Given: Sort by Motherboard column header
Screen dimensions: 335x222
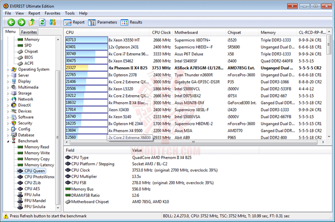Looking at the screenshot, I should (199, 33).
